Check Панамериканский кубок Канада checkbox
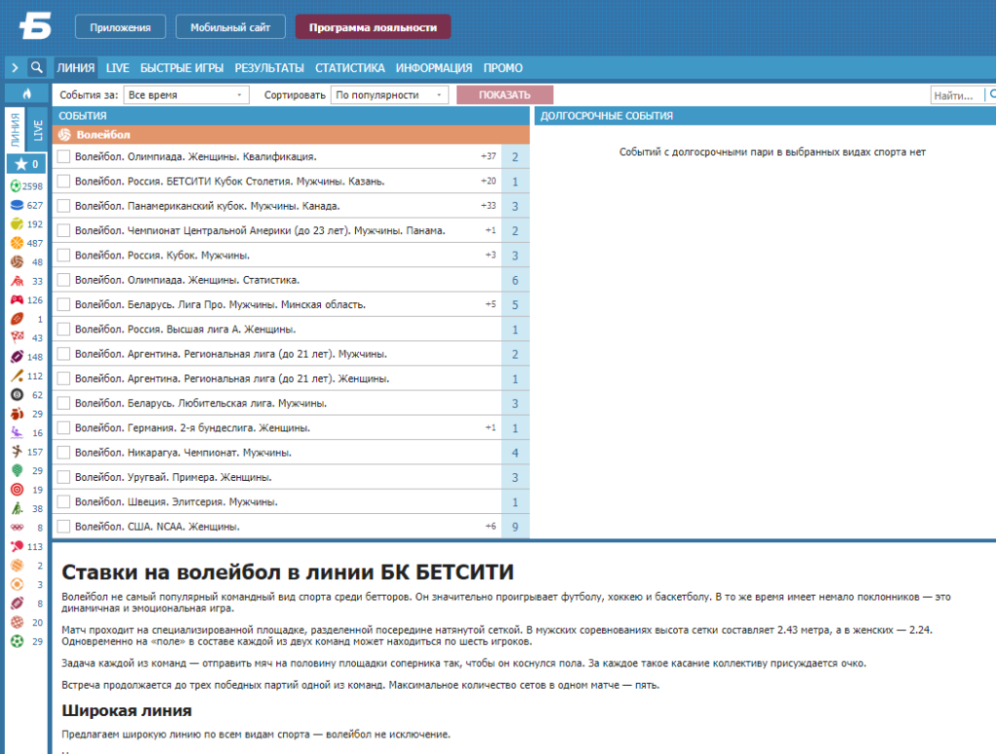The width and height of the screenshot is (996, 754). point(63,206)
